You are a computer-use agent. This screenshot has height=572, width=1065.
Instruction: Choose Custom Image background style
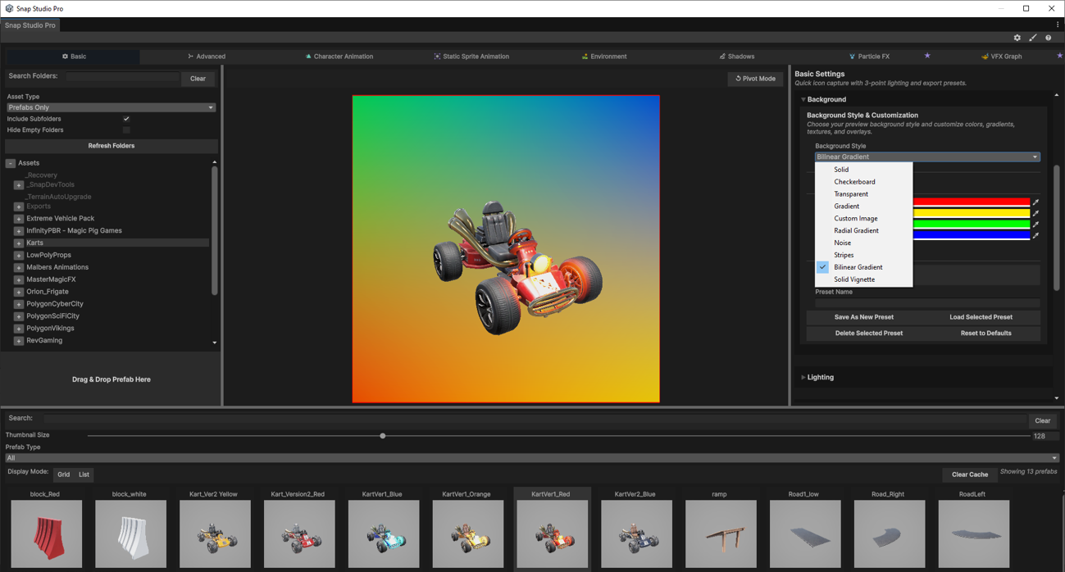863,219
